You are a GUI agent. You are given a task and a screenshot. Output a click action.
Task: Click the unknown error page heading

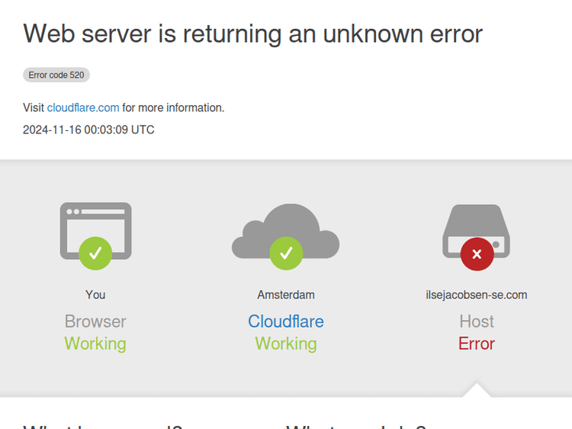(x=252, y=34)
